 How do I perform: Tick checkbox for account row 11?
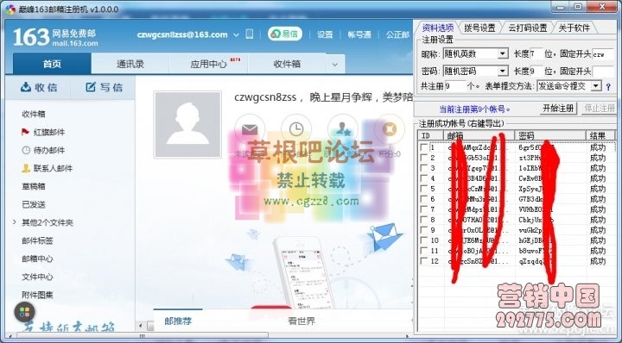(x=424, y=251)
